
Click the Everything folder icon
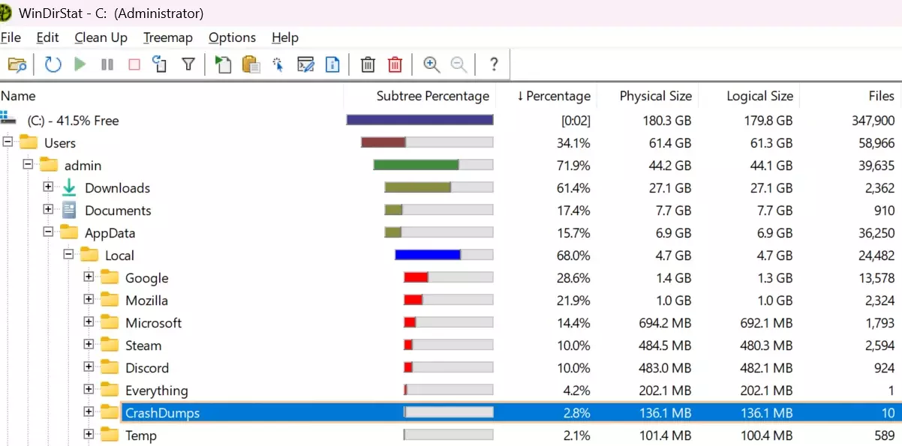coord(110,390)
